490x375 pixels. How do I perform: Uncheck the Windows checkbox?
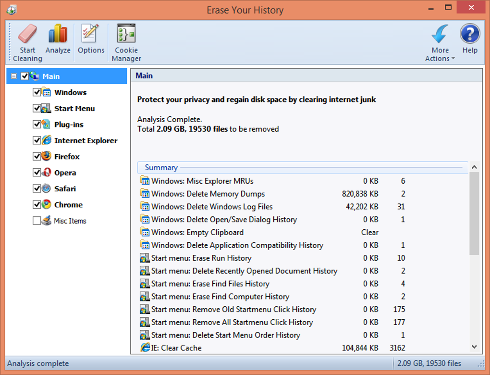pos(37,92)
